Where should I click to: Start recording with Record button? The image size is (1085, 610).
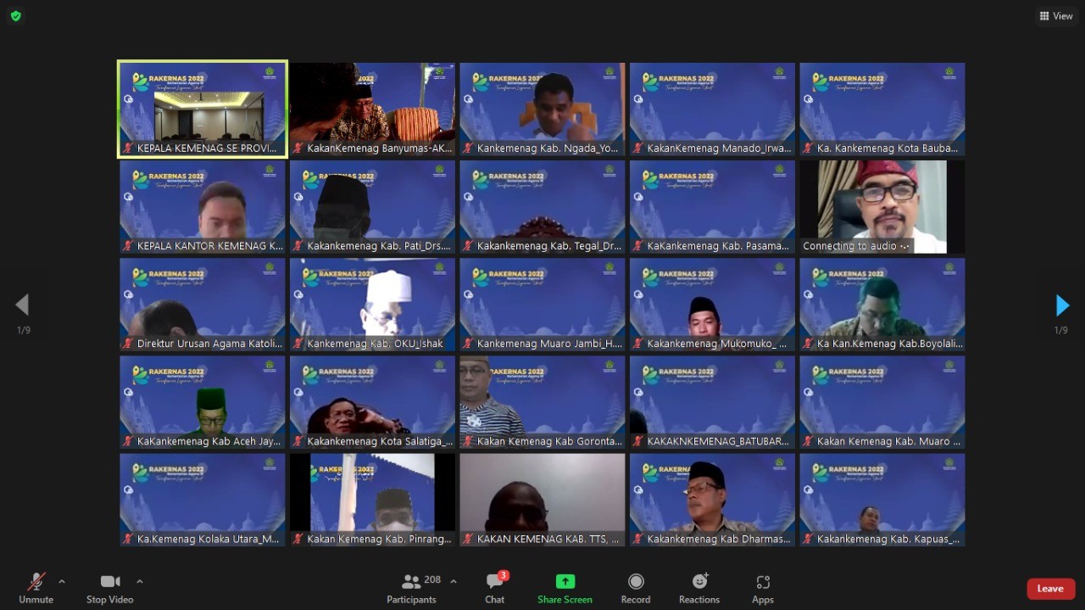click(636, 588)
